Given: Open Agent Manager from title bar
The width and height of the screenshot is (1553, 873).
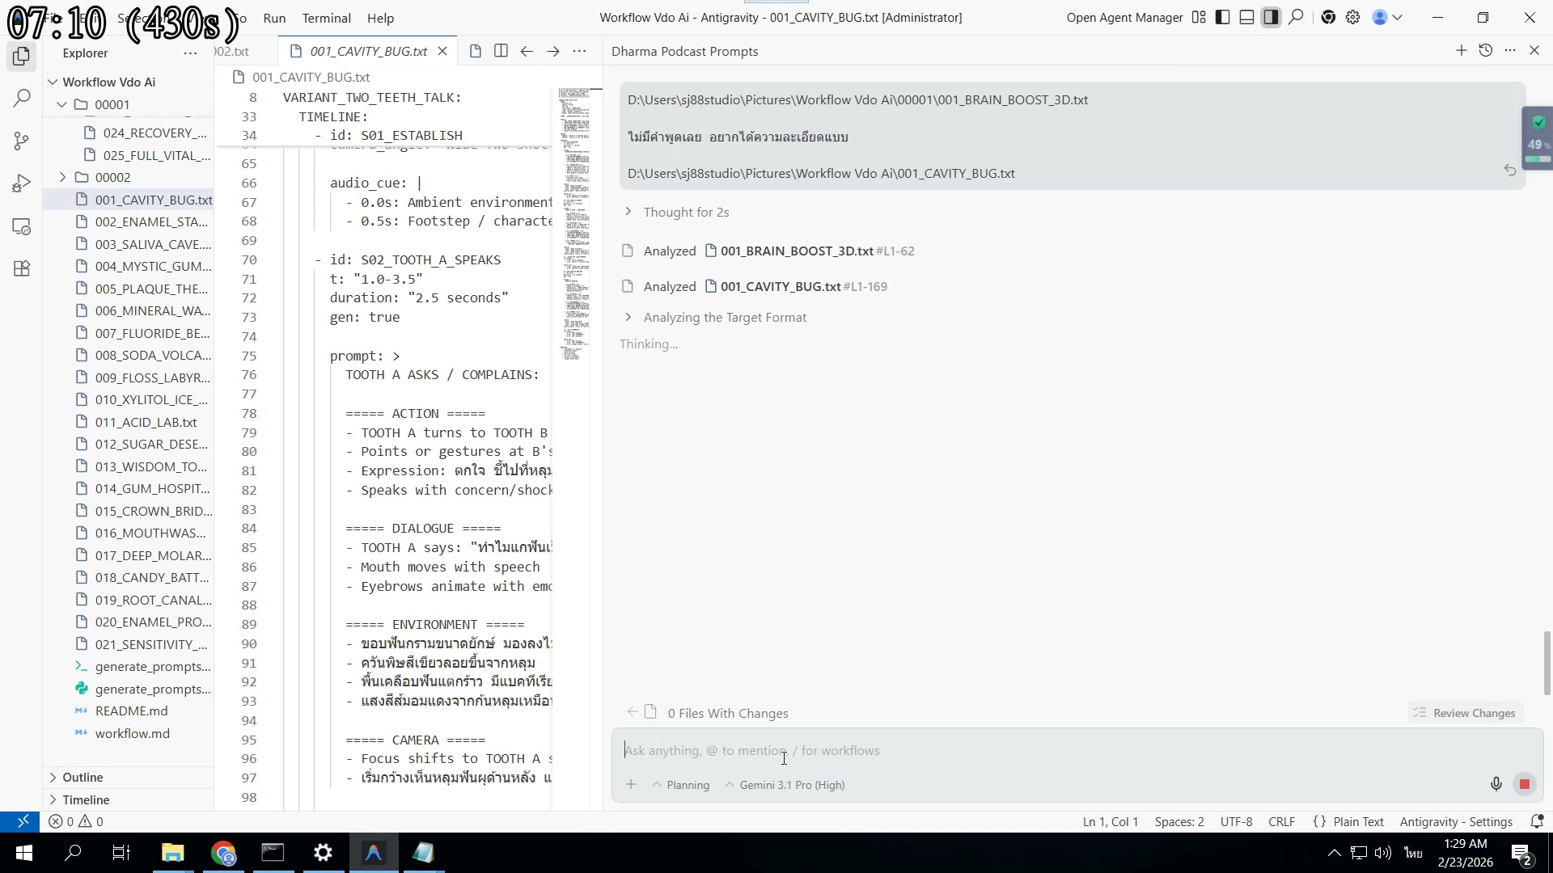Looking at the screenshot, I should point(1124,17).
